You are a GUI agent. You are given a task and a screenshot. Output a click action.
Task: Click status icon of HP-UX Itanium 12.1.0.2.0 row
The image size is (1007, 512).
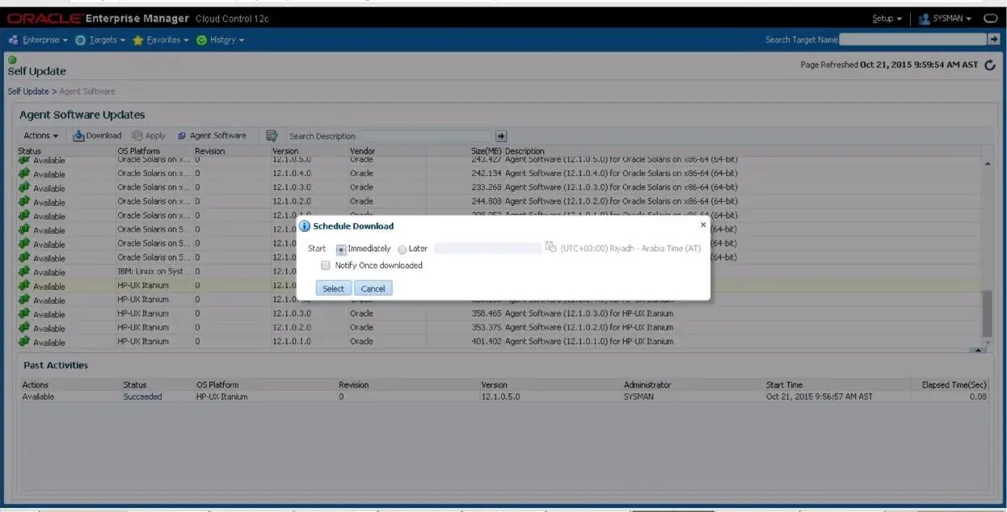[x=23, y=328]
